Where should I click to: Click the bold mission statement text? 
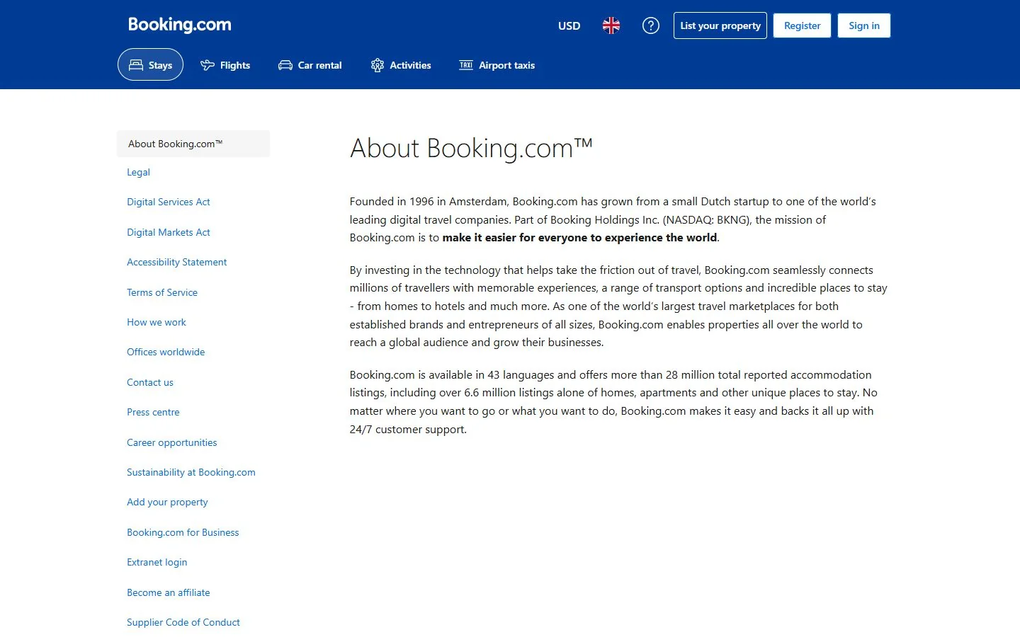point(579,238)
